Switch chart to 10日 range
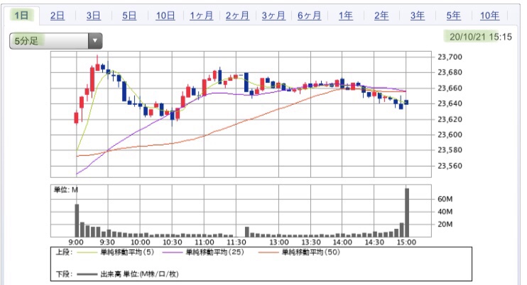 click(x=165, y=16)
